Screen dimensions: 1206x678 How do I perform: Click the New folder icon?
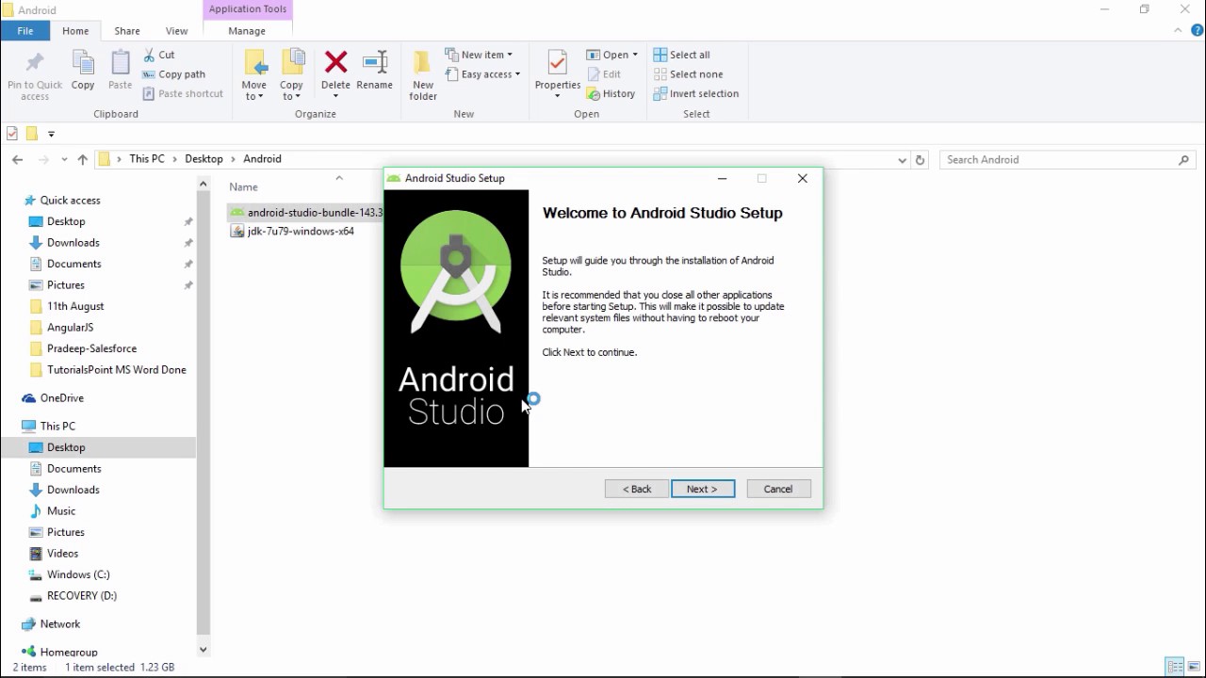pos(423,63)
